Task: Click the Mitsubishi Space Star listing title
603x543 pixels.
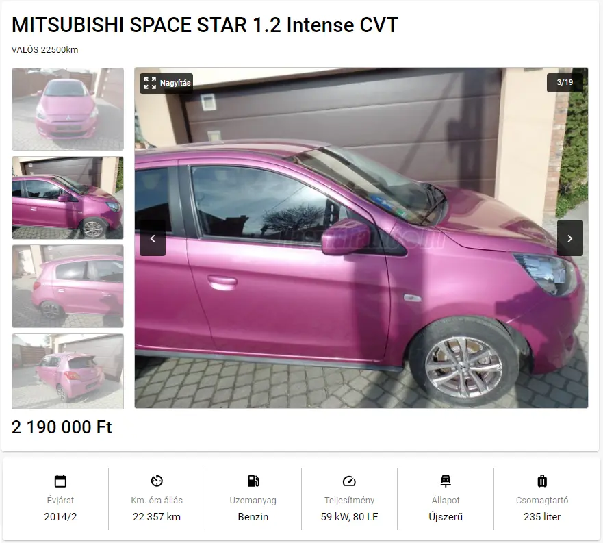Action: pyautogui.click(x=205, y=25)
